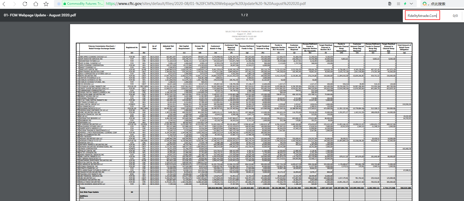Screen dimensions: 464x201
Task: Click the July Web Page Update label
Action: [x=89, y=192]
